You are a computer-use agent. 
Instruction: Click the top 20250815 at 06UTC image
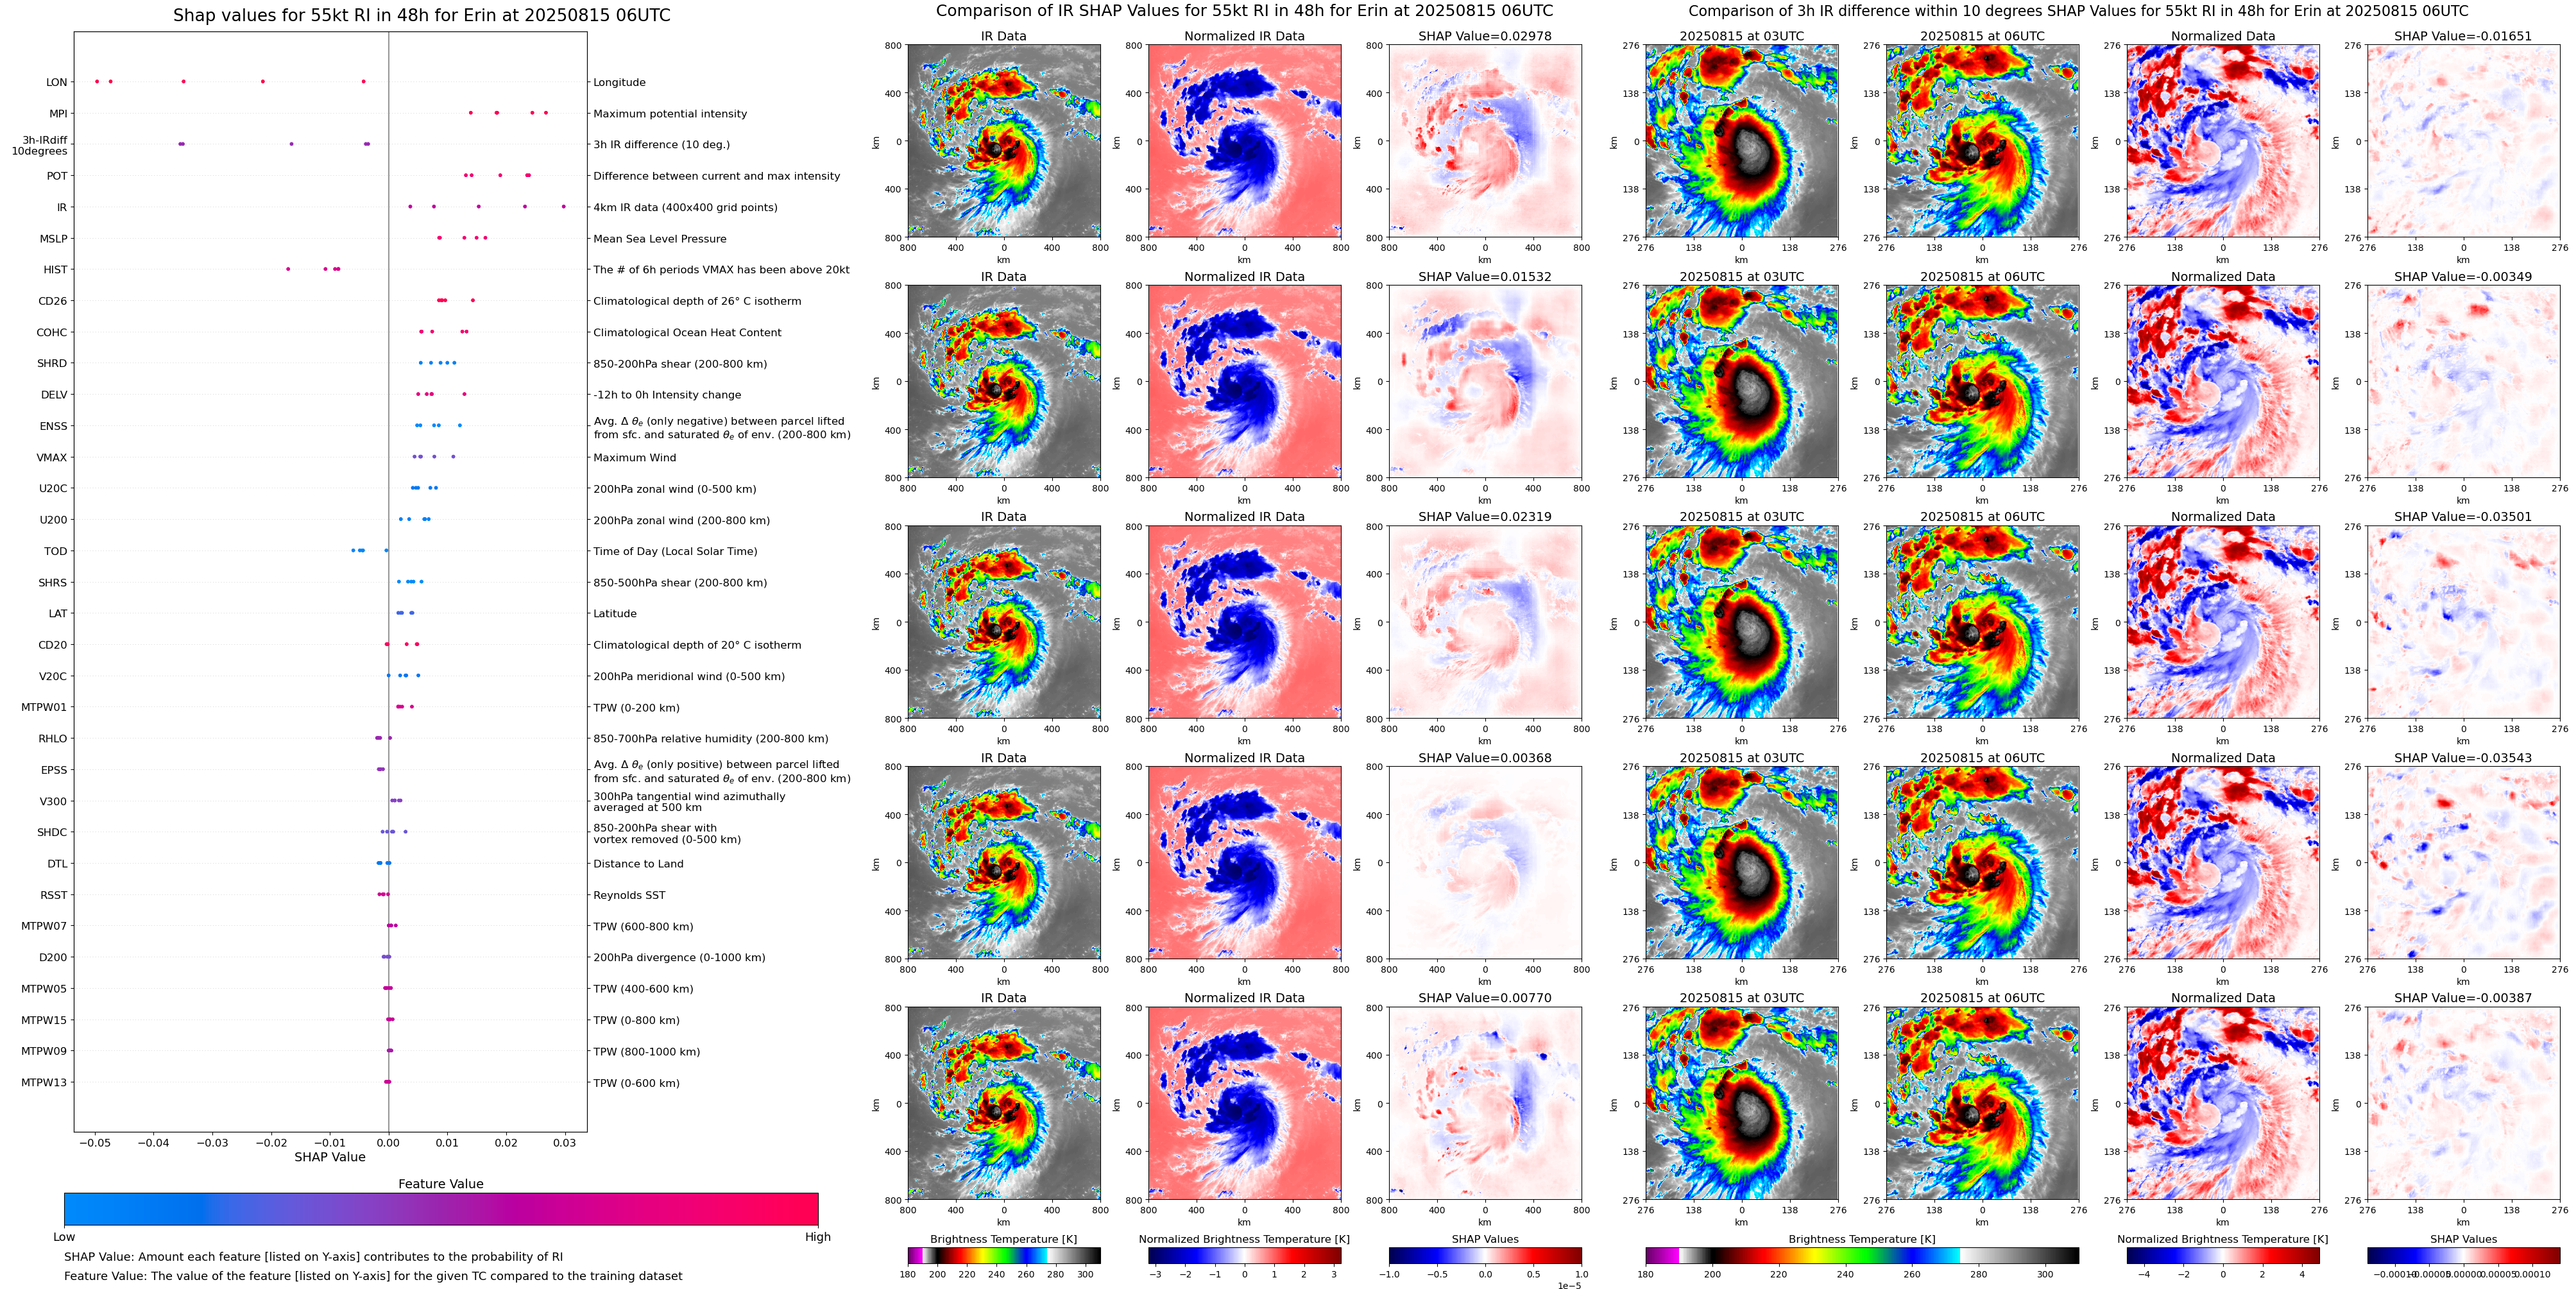[1982, 141]
